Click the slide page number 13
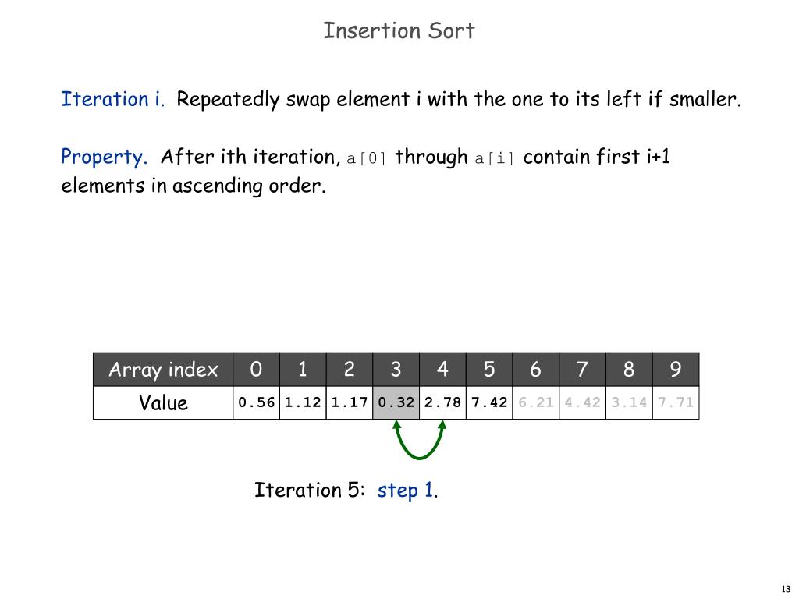Screen dimensions: 799x599 786,589
